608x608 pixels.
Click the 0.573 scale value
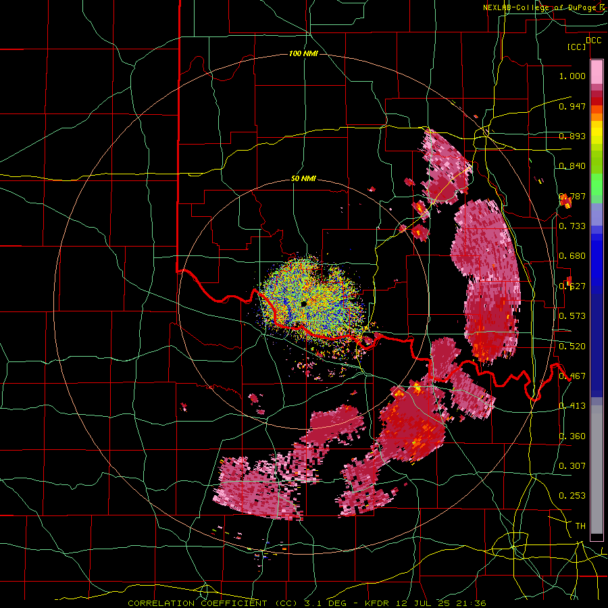(572, 315)
